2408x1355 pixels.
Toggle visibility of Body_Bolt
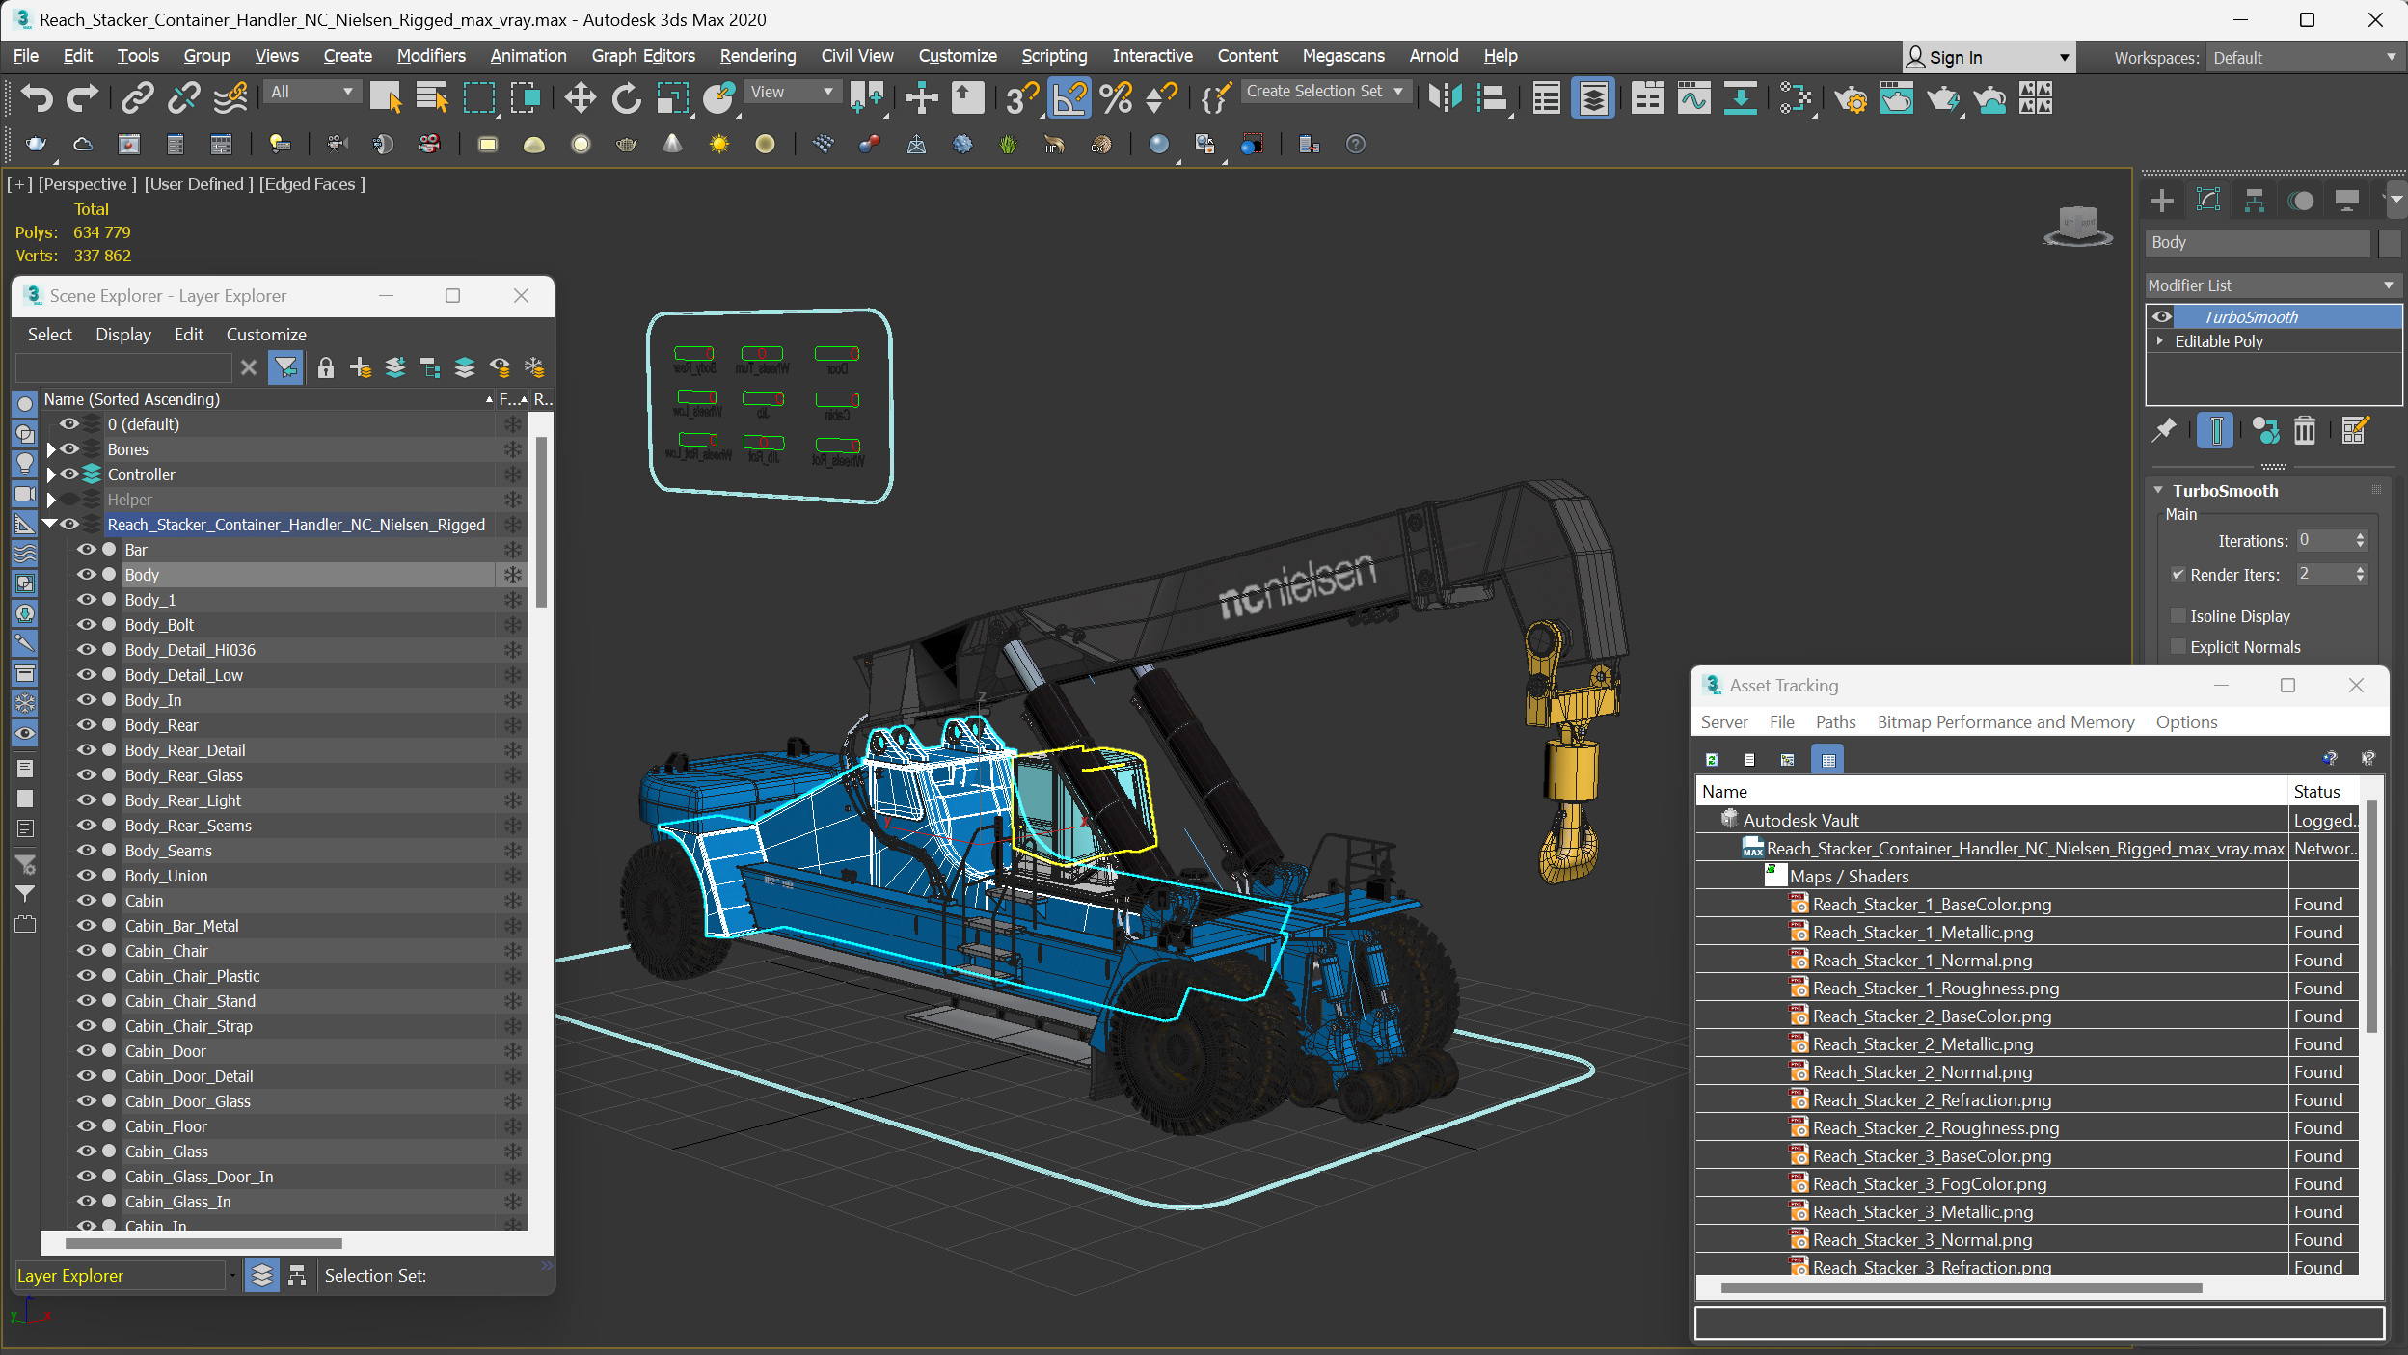pyautogui.click(x=87, y=625)
